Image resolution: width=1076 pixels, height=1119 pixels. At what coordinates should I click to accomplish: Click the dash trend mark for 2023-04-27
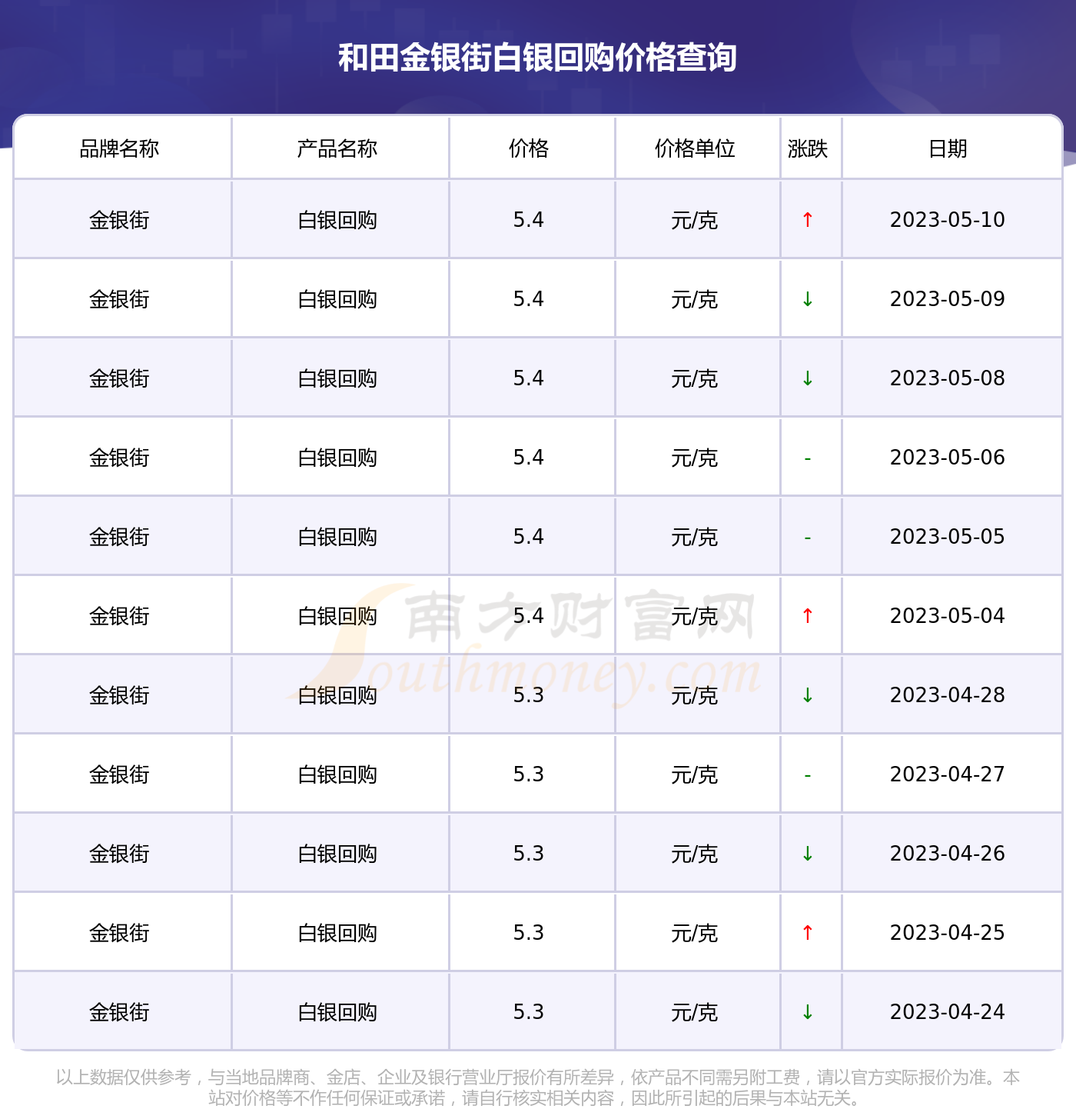point(807,775)
